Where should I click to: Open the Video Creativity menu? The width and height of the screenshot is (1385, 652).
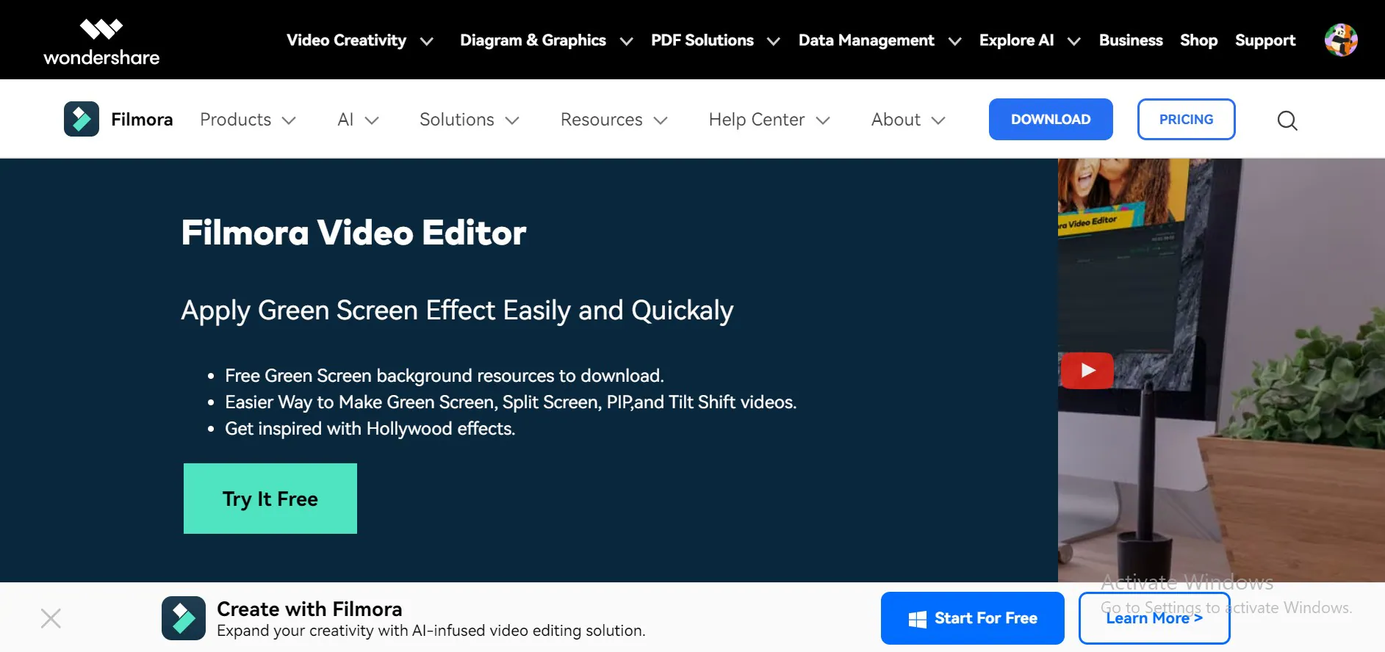pos(346,40)
